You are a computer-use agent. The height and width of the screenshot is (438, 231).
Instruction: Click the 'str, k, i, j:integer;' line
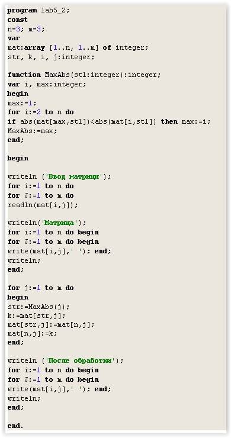tap(51, 57)
